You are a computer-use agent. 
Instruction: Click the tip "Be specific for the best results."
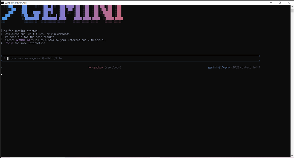[x=30, y=37]
